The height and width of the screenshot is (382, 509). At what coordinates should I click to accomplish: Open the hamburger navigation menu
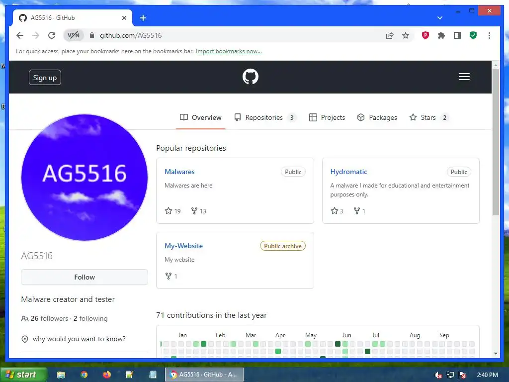(464, 77)
